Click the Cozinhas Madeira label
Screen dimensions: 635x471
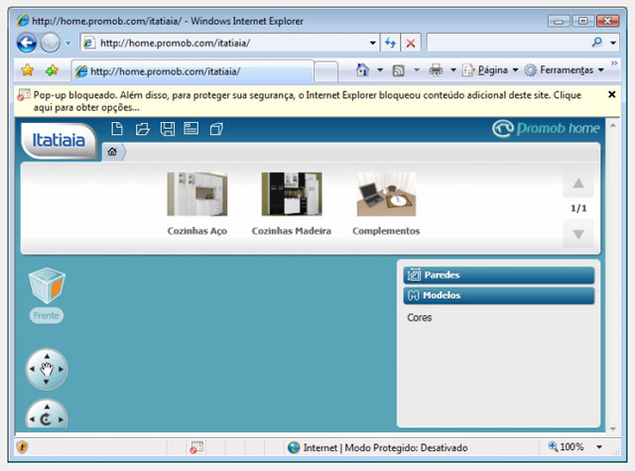tap(292, 231)
